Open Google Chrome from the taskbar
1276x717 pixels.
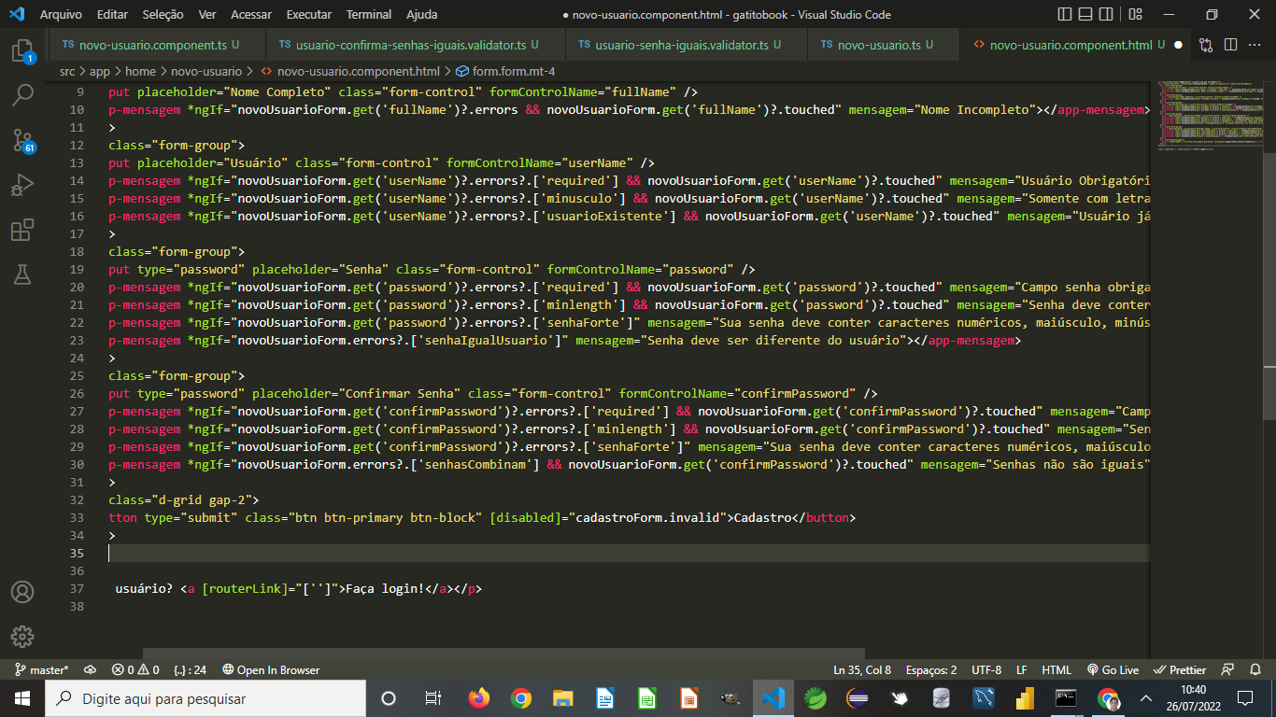point(520,698)
